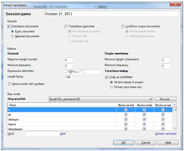The height and width of the screenshot is (151, 184).
Task: Click the Blocks inside column header
Action: pos(144,105)
